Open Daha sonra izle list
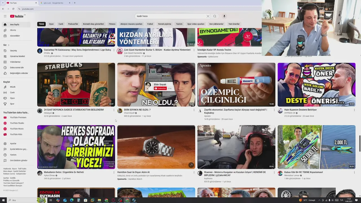The height and width of the screenshot is (203, 361). [17, 68]
